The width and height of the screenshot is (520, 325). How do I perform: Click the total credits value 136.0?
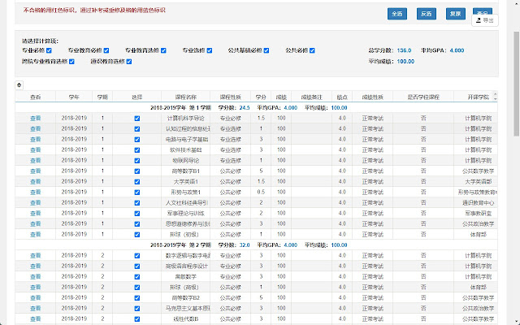click(x=404, y=50)
